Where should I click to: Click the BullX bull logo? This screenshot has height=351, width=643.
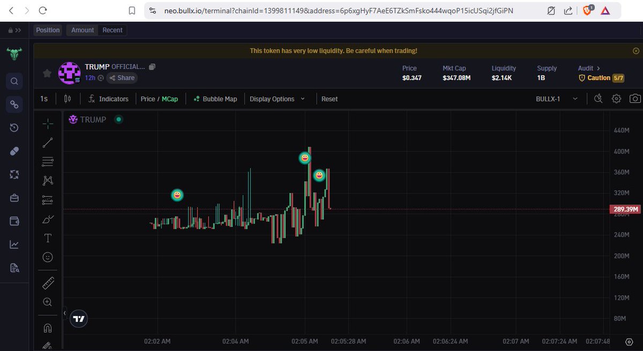pyautogui.click(x=14, y=54)
